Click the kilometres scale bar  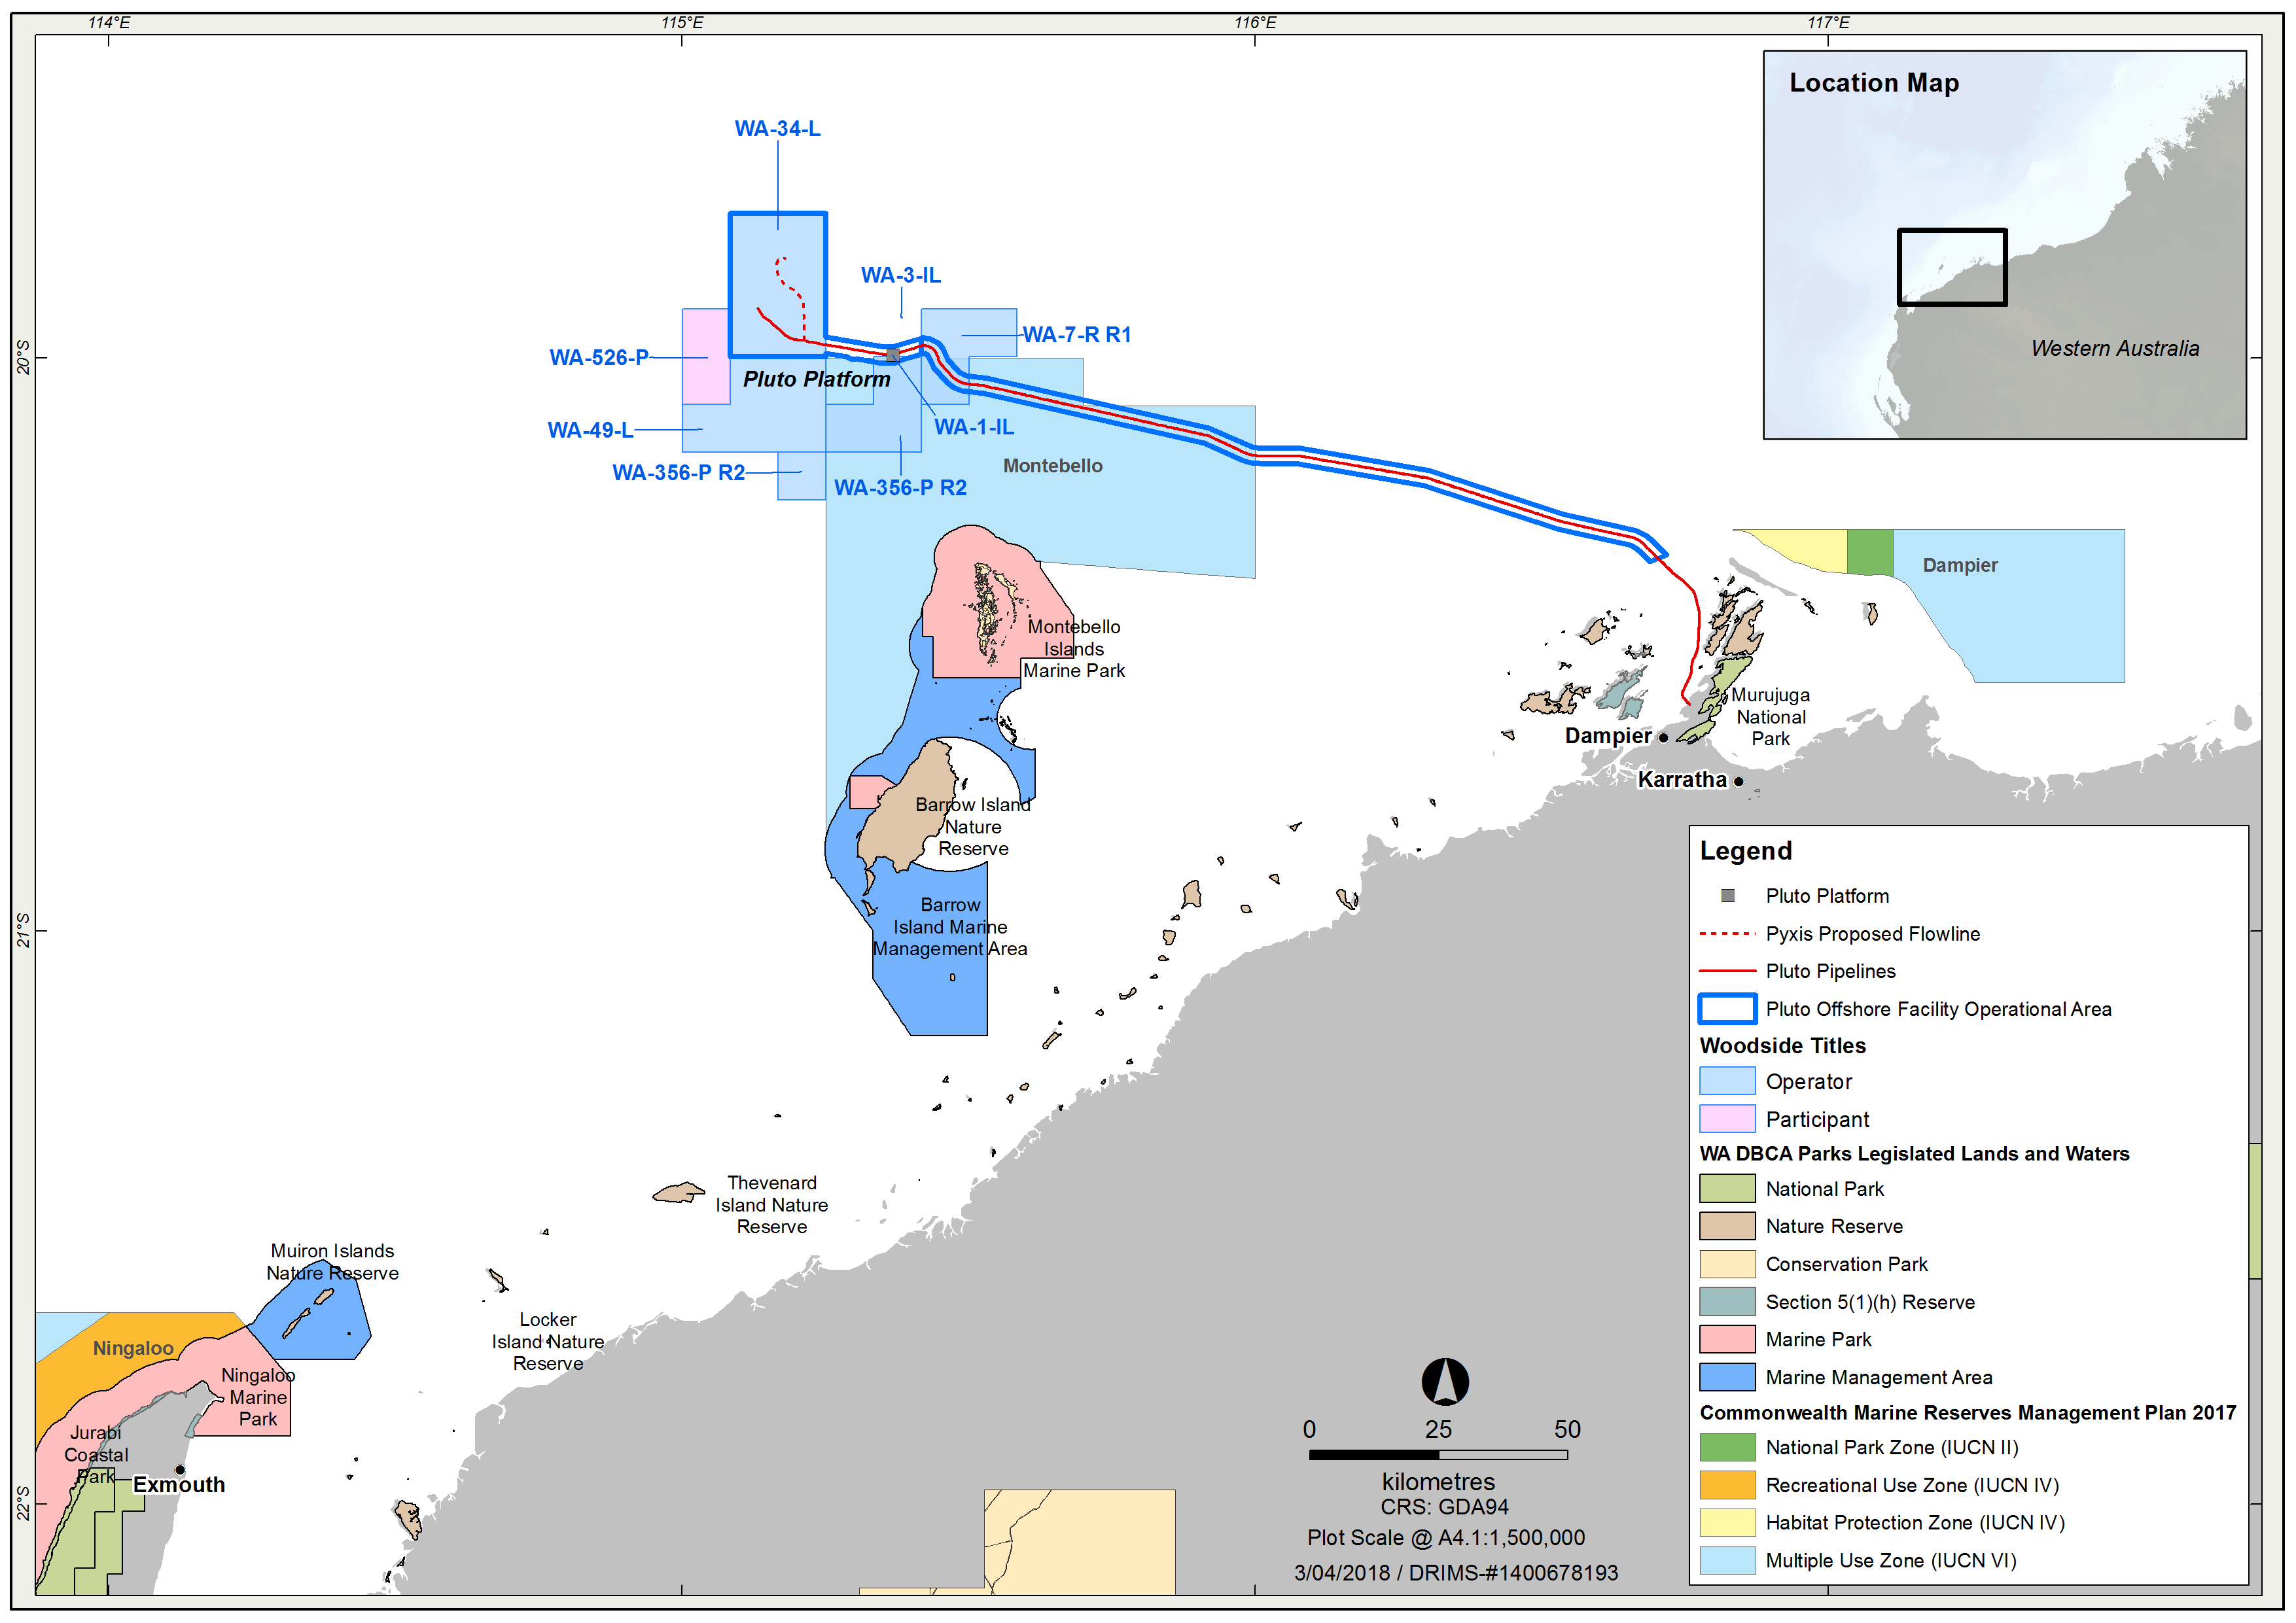coord(1438,1455)
